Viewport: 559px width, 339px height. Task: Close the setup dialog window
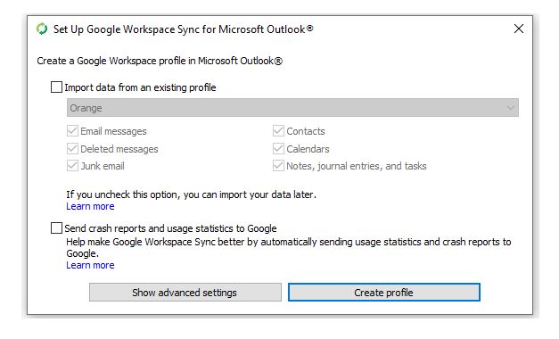coord(519,29)
